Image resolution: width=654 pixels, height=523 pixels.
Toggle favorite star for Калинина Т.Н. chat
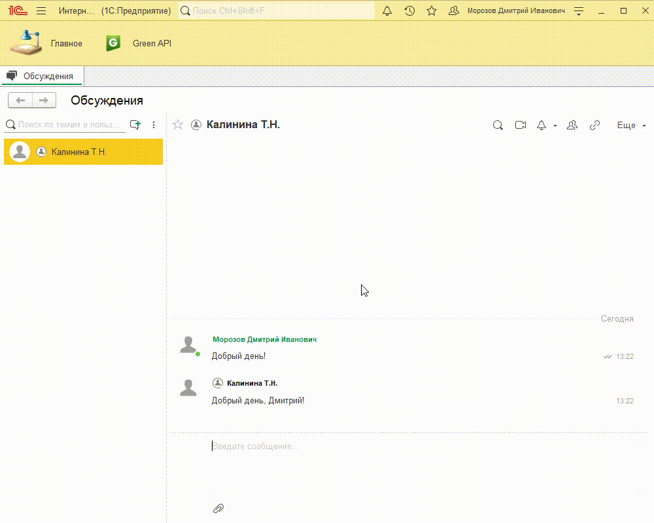178,125
